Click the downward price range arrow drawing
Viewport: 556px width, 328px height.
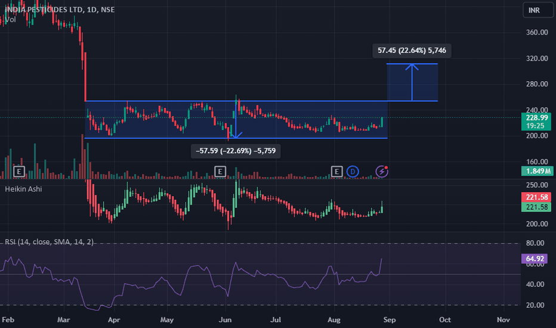point(236,120)
